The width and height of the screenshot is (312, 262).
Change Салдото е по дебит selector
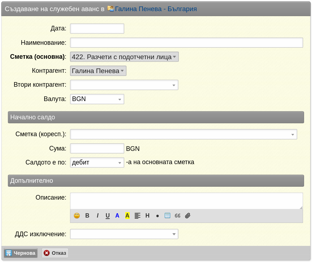(x=97, y=162)
